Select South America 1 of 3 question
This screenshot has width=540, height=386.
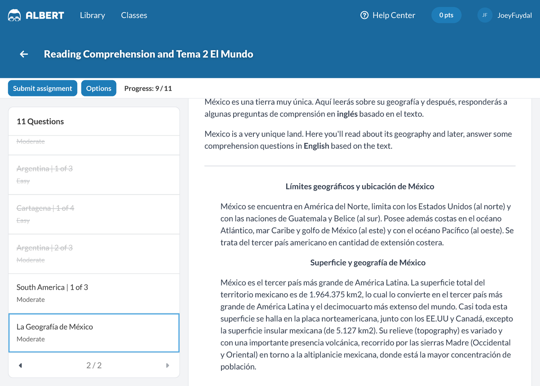94,293
